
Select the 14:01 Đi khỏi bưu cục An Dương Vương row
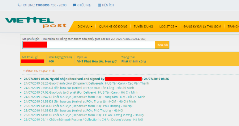coord(84,115)
